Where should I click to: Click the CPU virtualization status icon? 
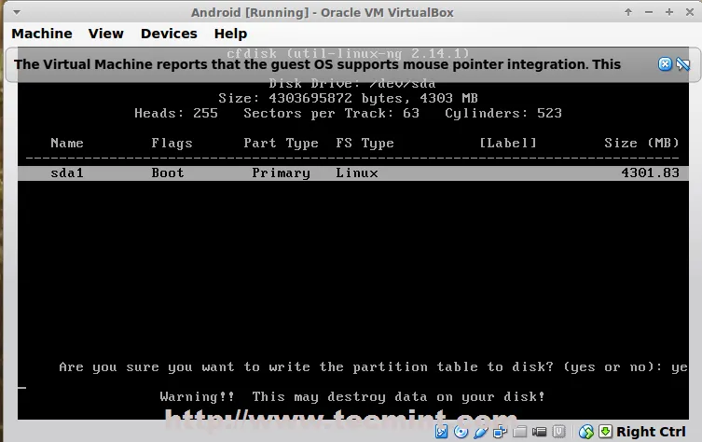tap(559, 432)
